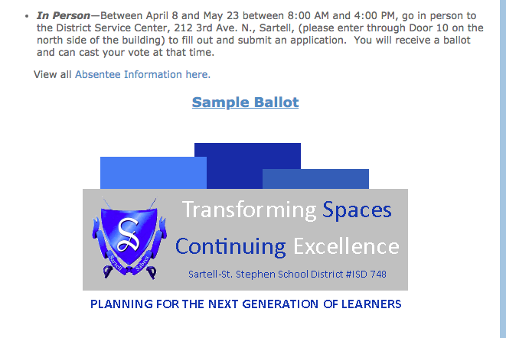Click the Transforming Spaces banner heading
The height and width of the screenshot is (338, 506).
(x=287, y=210)
